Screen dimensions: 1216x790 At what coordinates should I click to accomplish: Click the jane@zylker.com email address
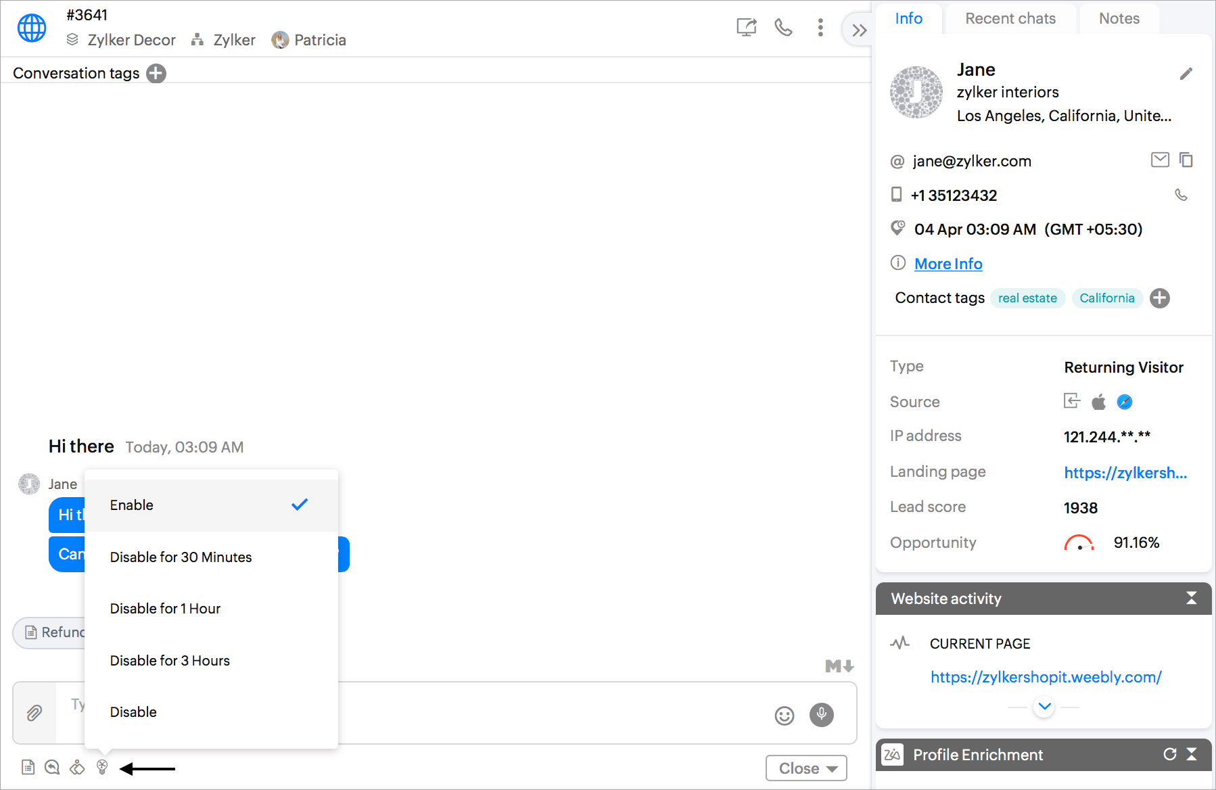[x=972, y=161]
